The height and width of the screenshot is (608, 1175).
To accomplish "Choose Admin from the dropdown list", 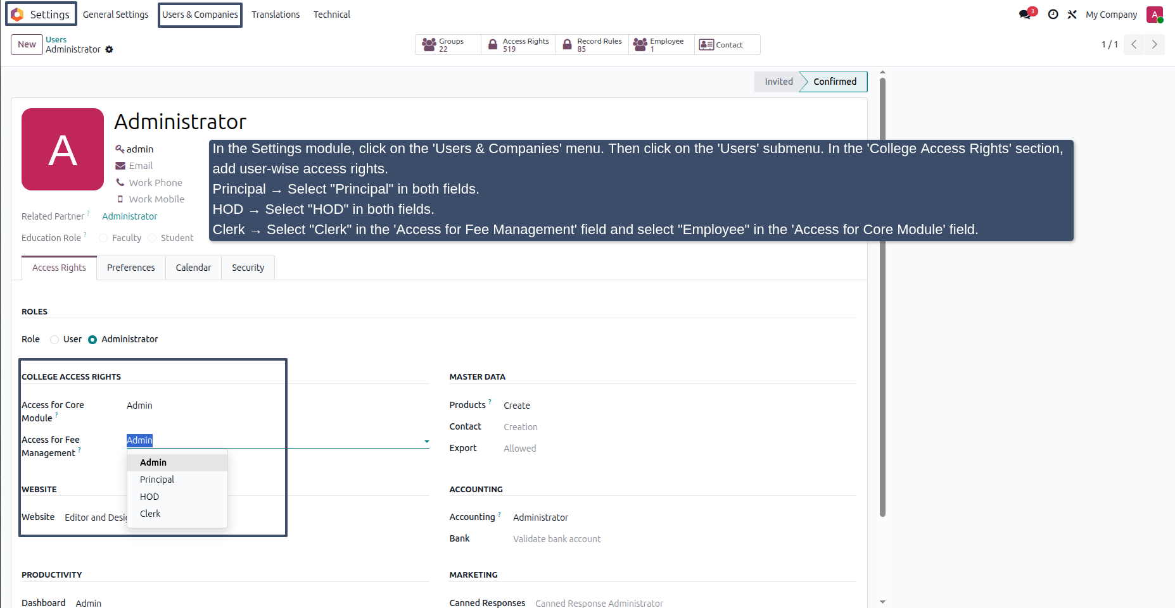I will point(177,462).
